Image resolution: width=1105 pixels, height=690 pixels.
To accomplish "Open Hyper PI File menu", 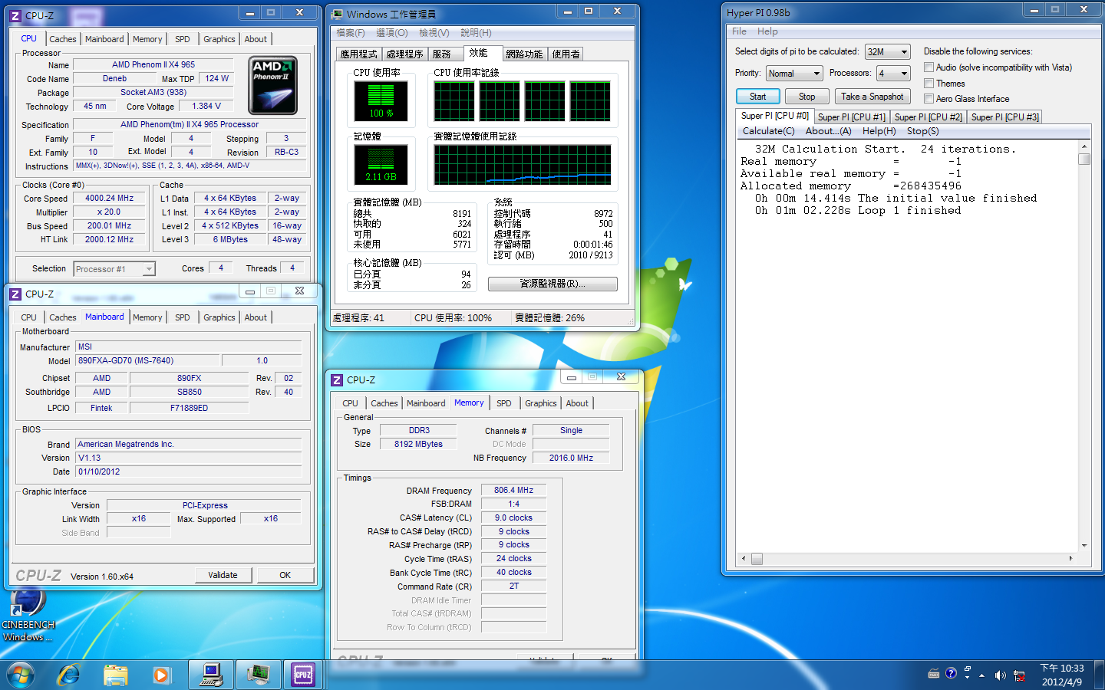I will (x=739, y=31).
